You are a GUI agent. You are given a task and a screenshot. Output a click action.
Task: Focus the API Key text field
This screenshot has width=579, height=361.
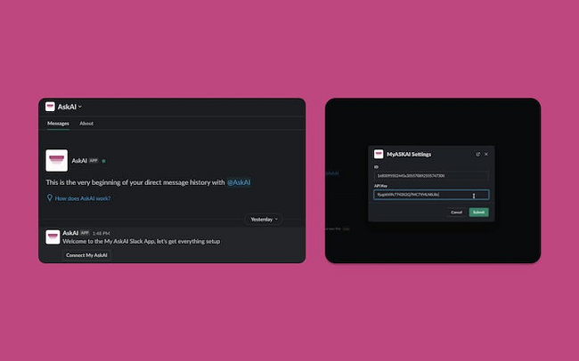(430, 195)
